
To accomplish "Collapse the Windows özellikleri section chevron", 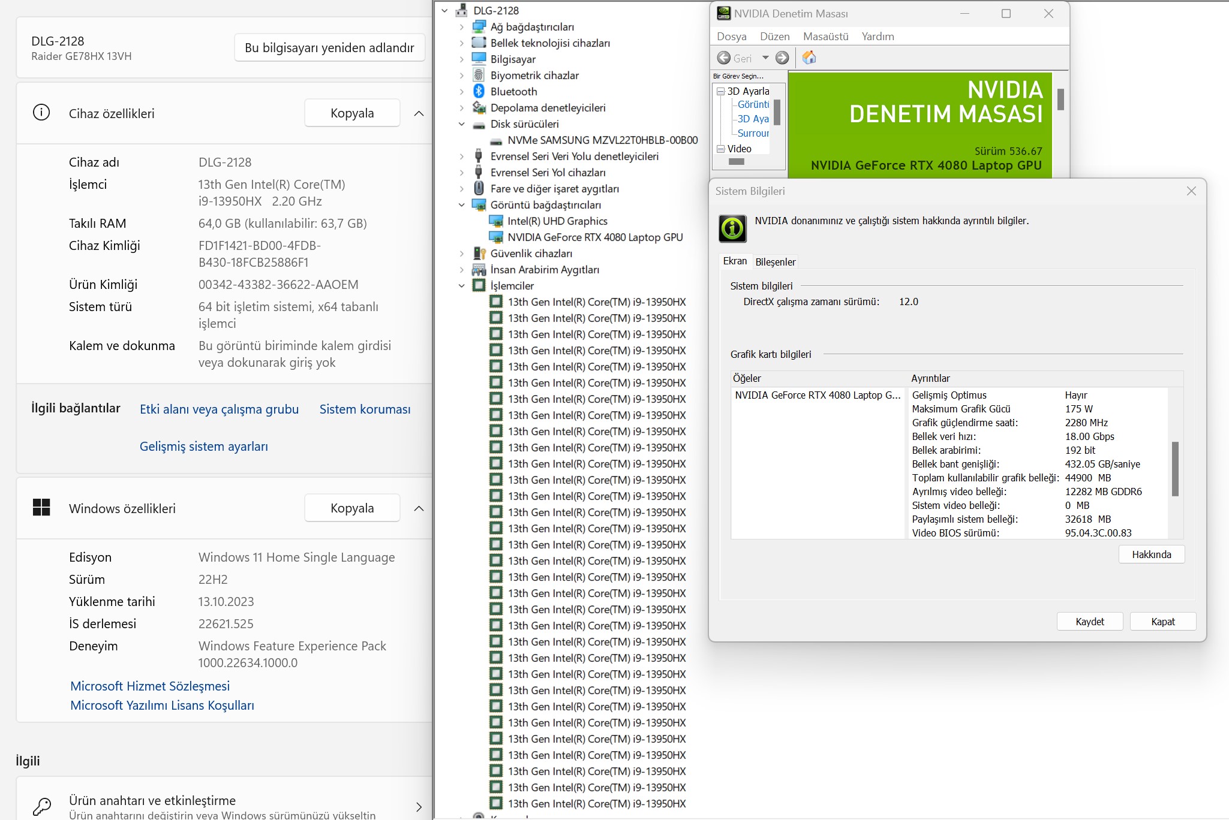I will click(x=419, y=508).
